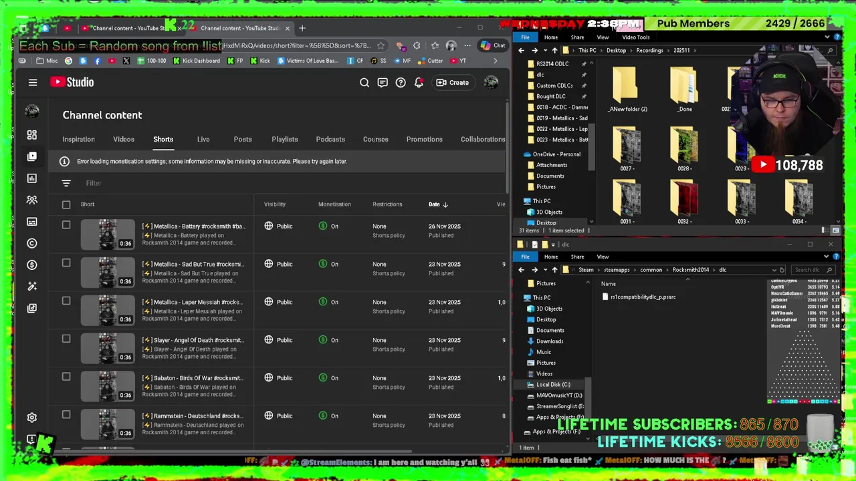The image size is (856, 481).
Task: Open Studio notifications bell
Action: (419, 82)
